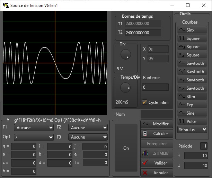This screenshot has height=178, width=212.
Task: Choose the Sffm waveform
Action: point(192,97)
